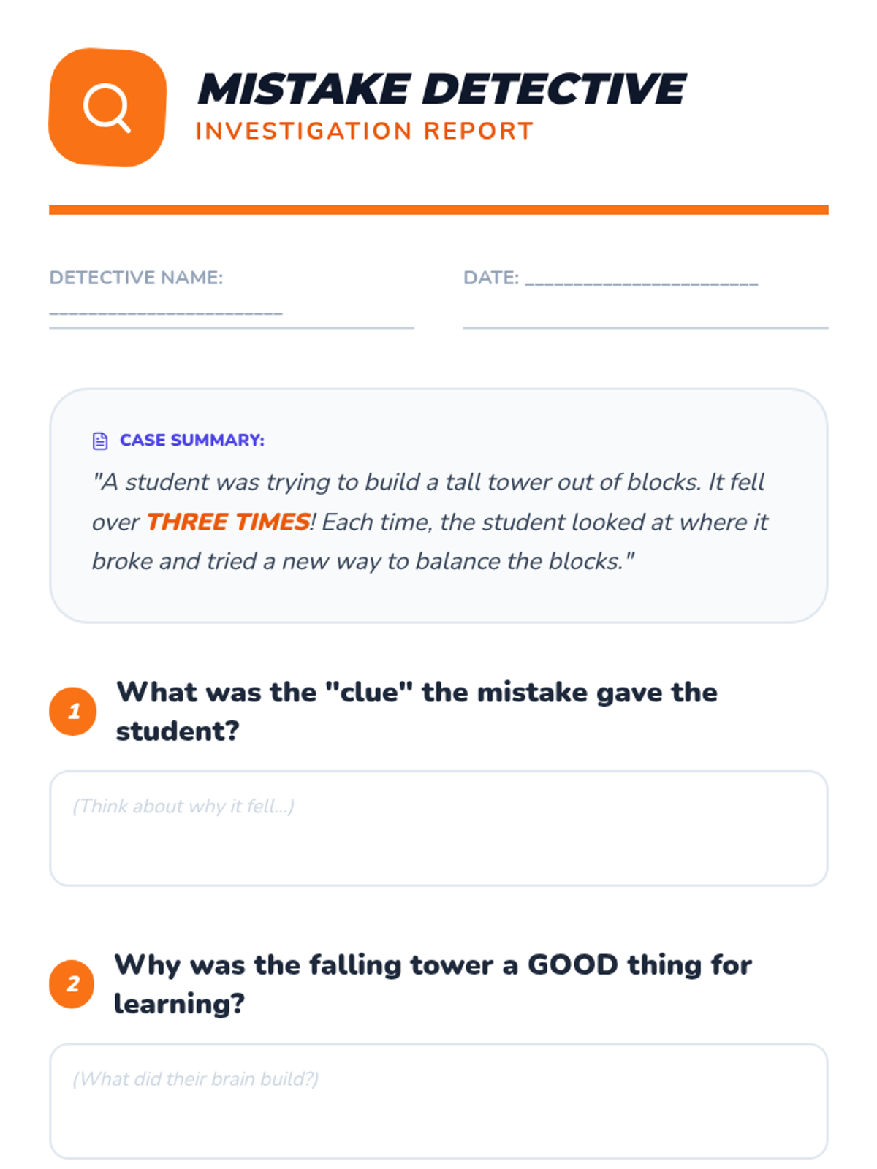The image size is (877, 1169).
Task: Click the orange number 2 badge
Action: [72, 983]
